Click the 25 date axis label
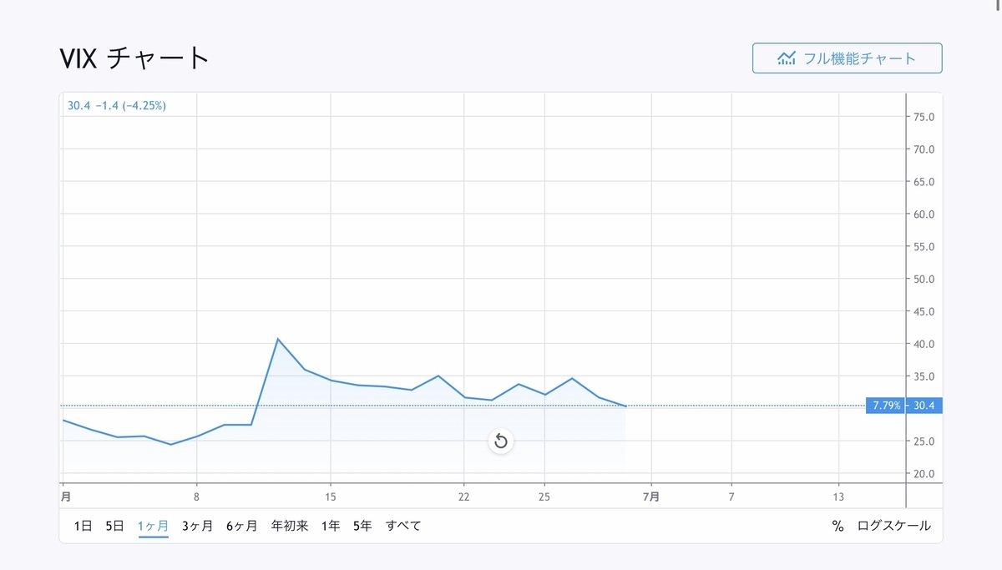 coord(544,496)
